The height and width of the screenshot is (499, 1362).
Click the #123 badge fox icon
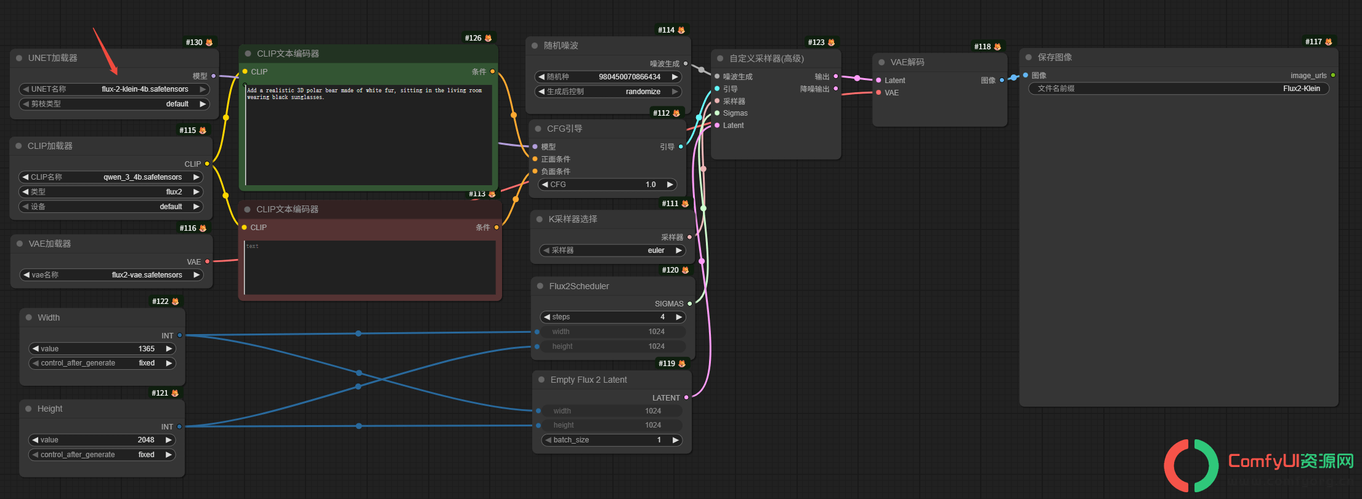pos(832,42)
